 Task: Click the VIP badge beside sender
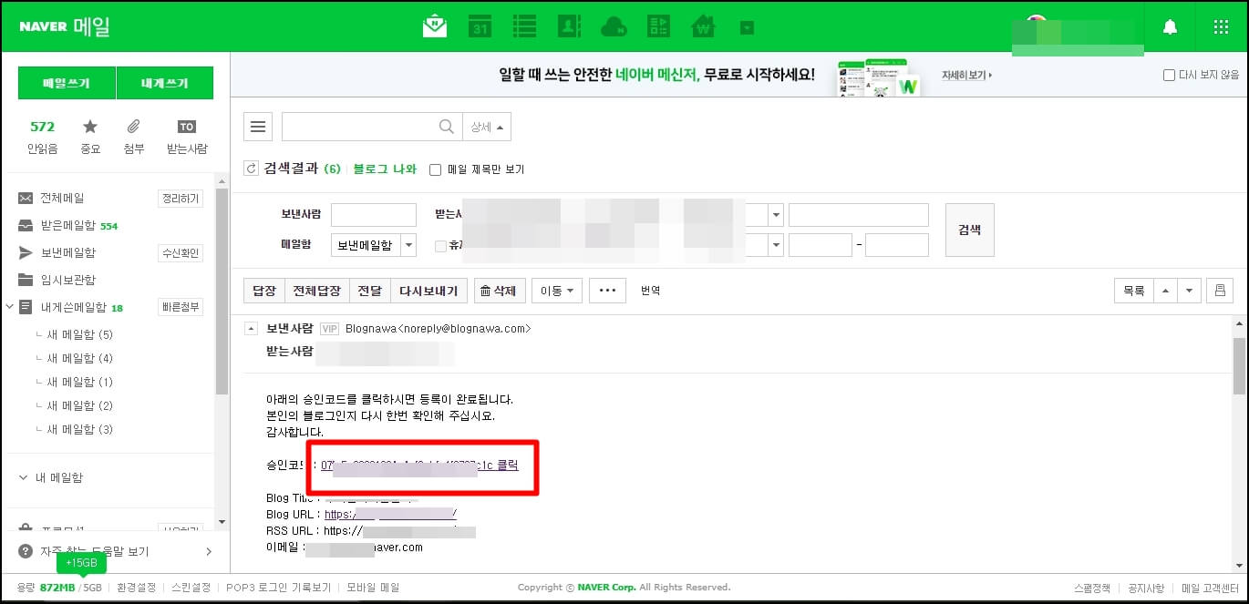pyautogui.click(x=329, y=328)
